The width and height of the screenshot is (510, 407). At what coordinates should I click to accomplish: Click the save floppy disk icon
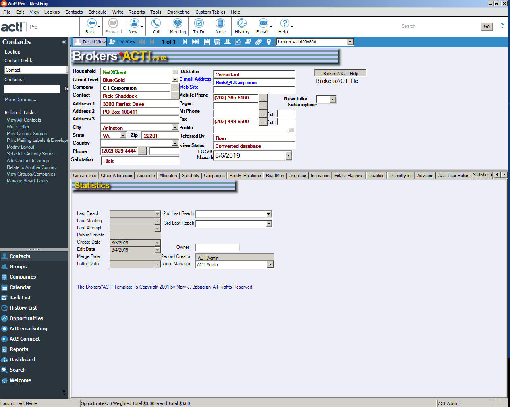pos(207,42)
